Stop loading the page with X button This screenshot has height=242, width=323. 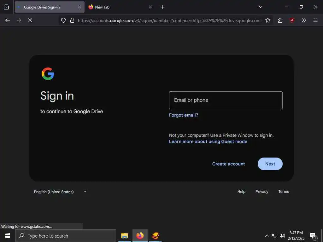tap(30, 20)
